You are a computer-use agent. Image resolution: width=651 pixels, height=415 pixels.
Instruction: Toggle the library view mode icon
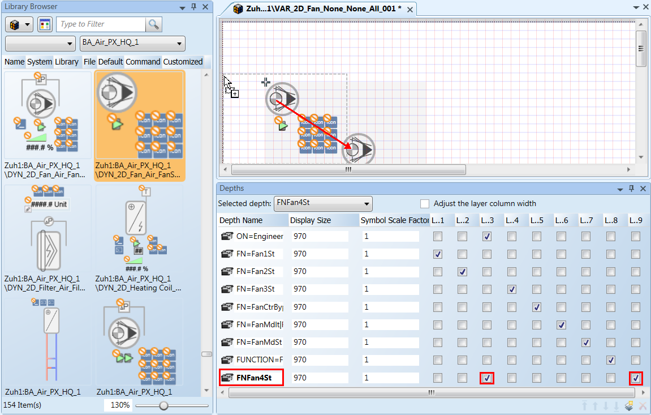pyautogui.click(x=45, y=24)
